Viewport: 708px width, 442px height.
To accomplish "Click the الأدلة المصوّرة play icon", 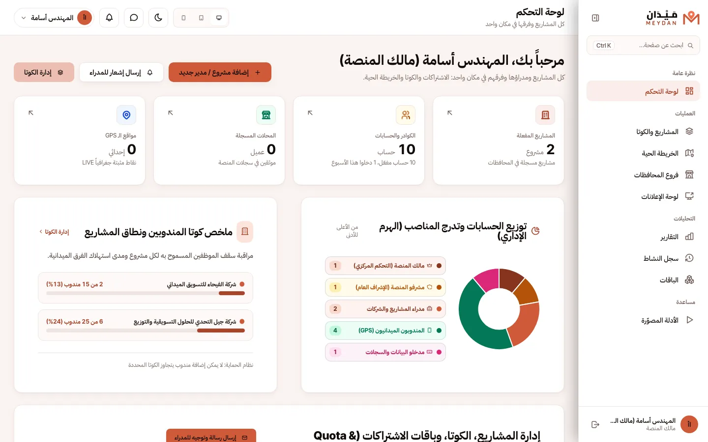I will point(689,320).
